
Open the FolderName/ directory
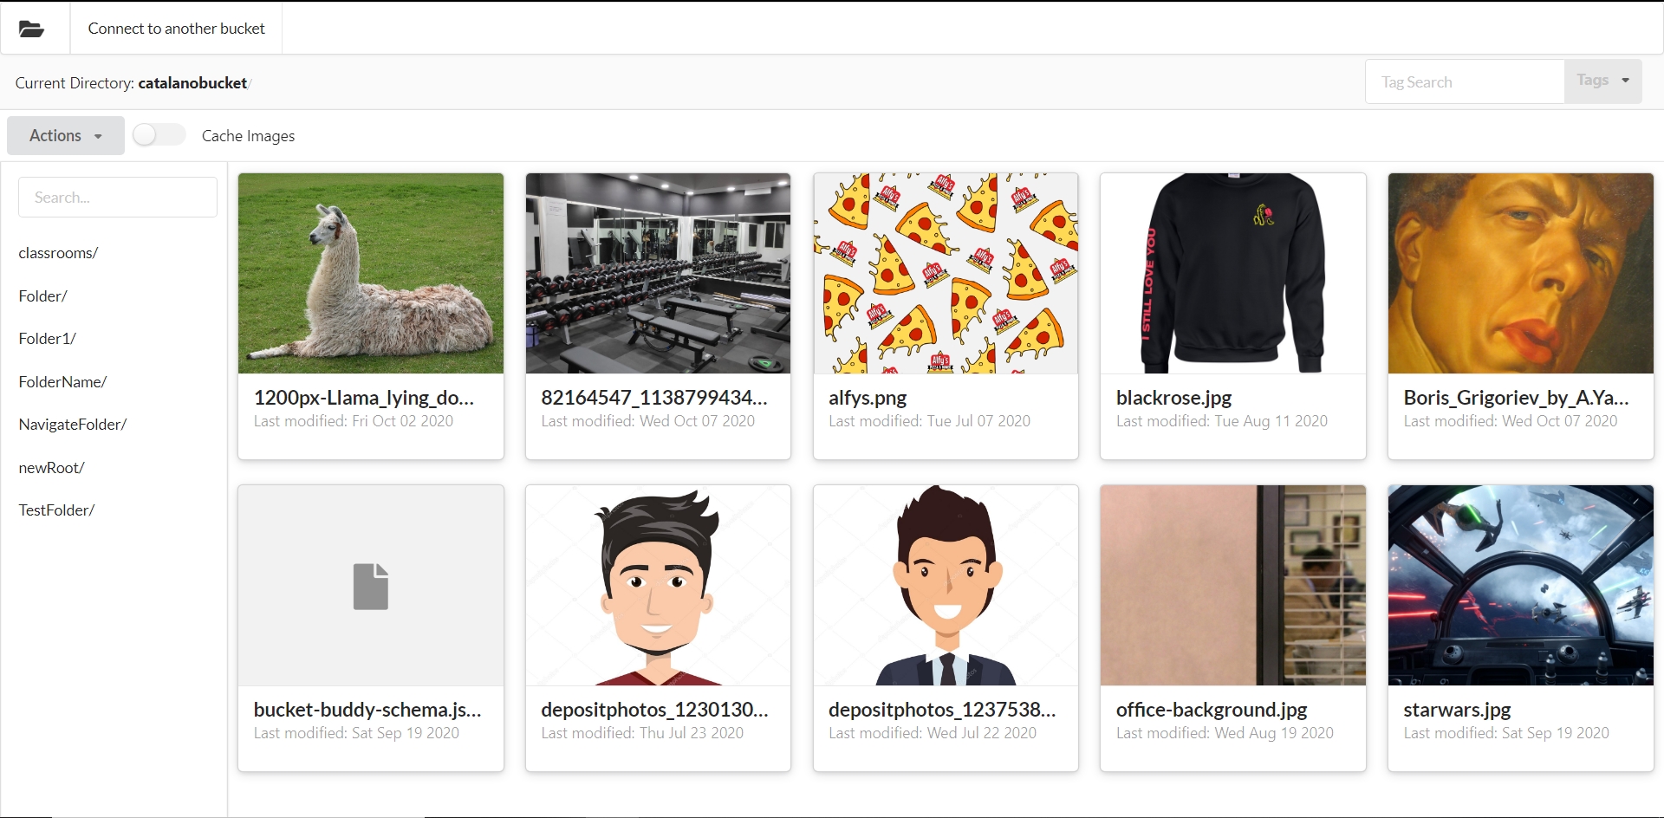pos(62,382)
